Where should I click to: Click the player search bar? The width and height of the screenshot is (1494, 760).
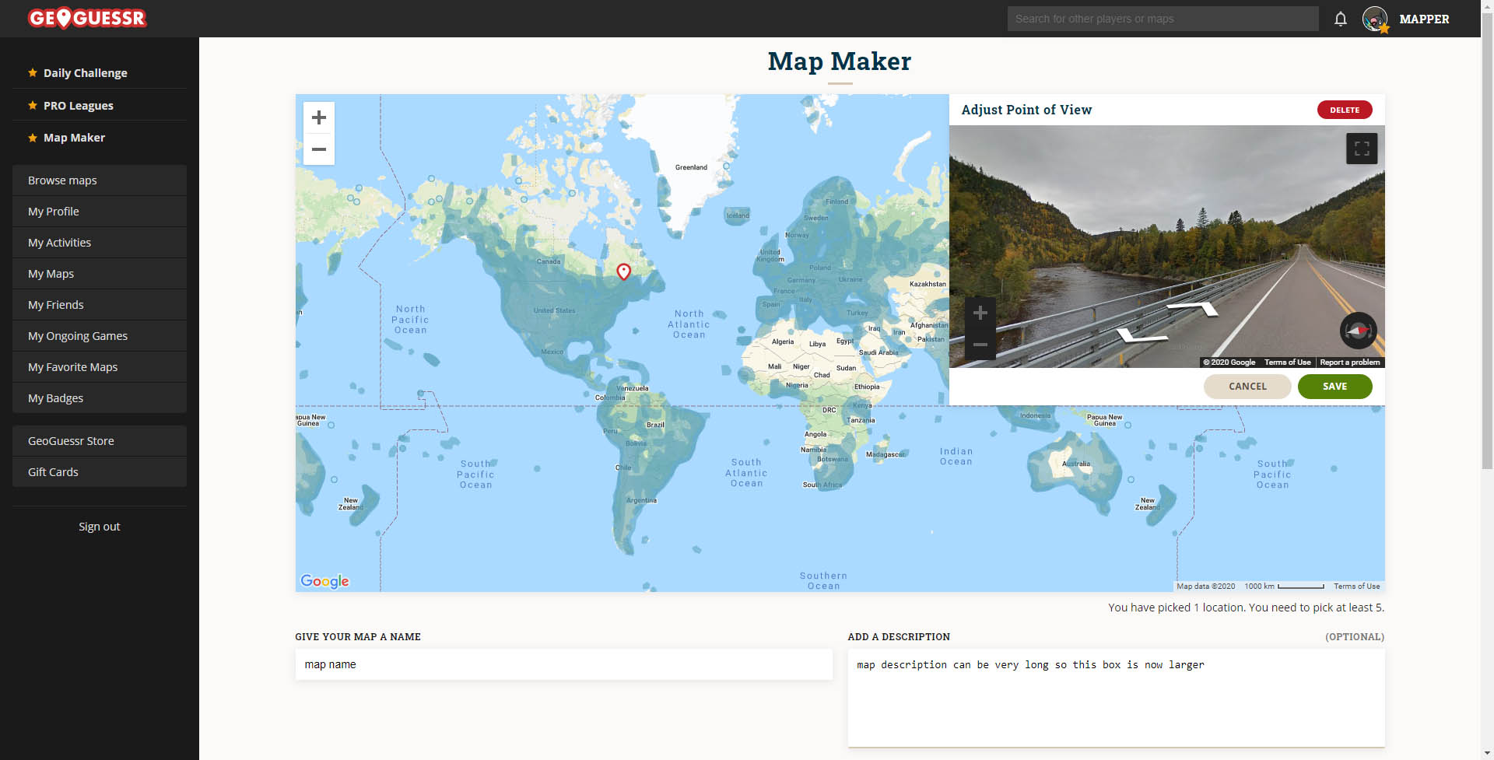click(1162, 18)
